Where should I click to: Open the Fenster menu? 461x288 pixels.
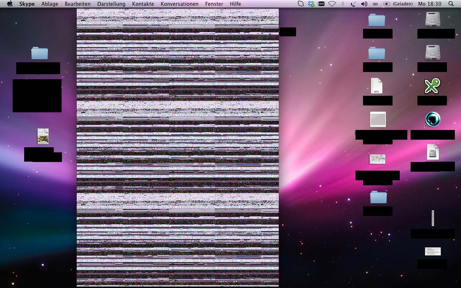pyautogui.click(x=214, y=4)
